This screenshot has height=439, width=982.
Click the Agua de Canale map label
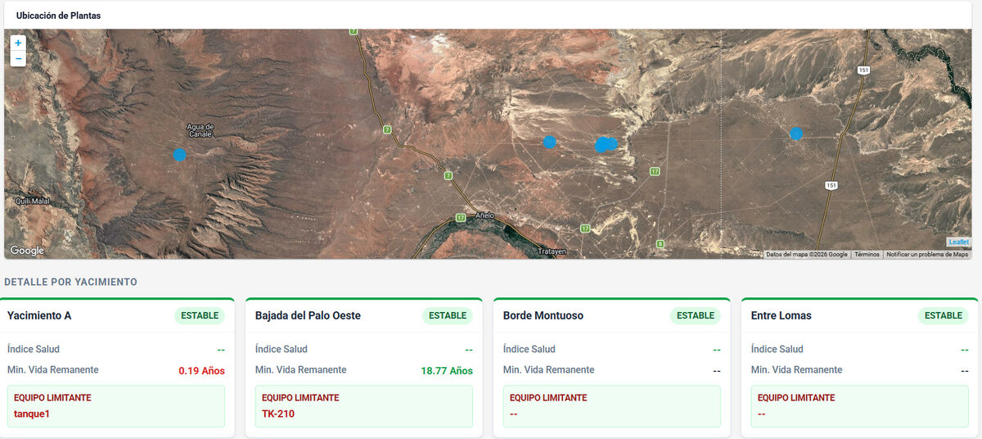200,130
